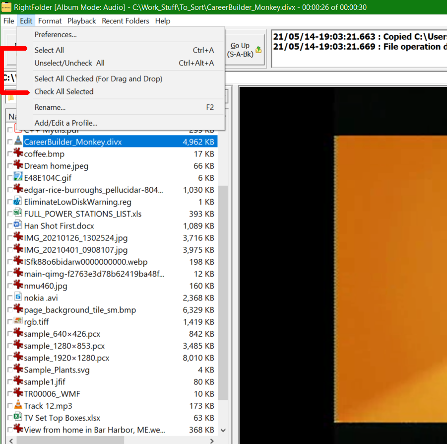Click the icon of sample1.jfif

pyautogui.click(x=18, y=381)
